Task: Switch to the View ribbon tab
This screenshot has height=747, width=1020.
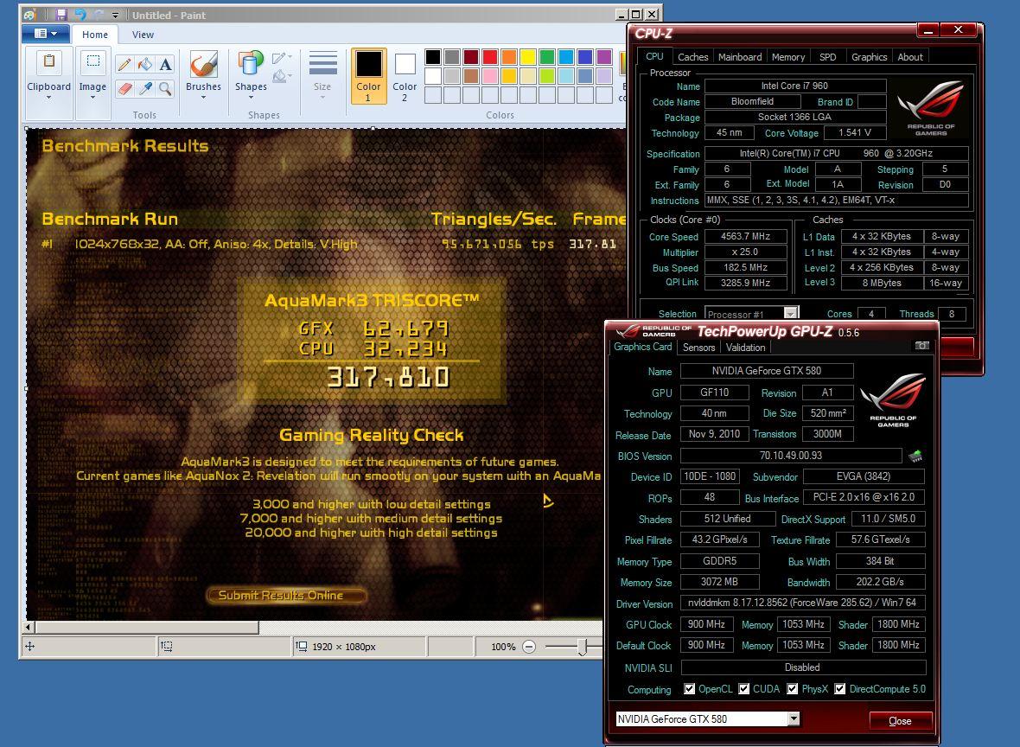Action: [143, 35]
